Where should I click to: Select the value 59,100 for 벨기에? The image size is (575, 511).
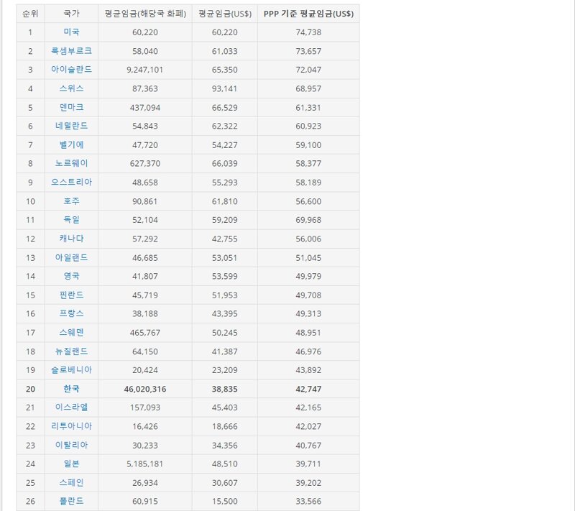(308, 145)
